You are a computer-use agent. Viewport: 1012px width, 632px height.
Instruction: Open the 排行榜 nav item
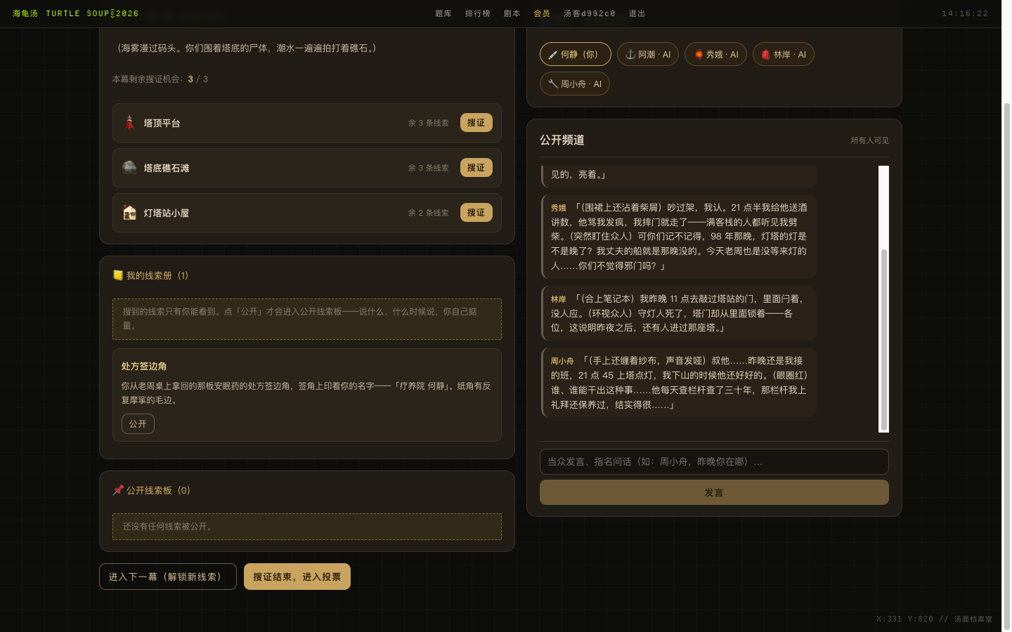point(478,13)
